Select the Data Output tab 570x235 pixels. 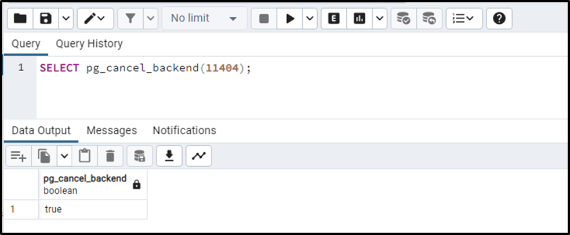(41, 131)
